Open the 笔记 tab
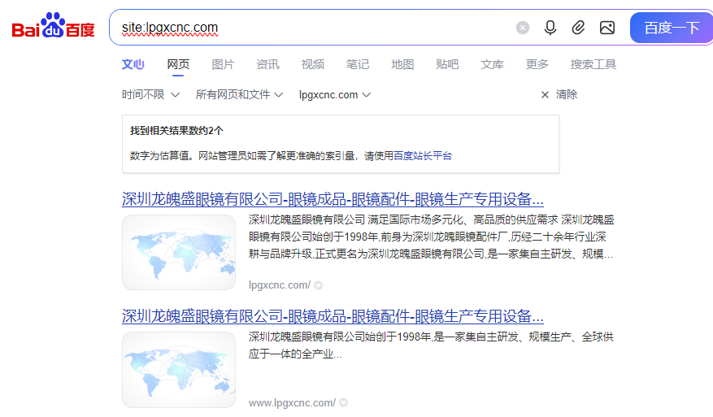The width and height of the screenshot is (713, 417). pos(358,64)
